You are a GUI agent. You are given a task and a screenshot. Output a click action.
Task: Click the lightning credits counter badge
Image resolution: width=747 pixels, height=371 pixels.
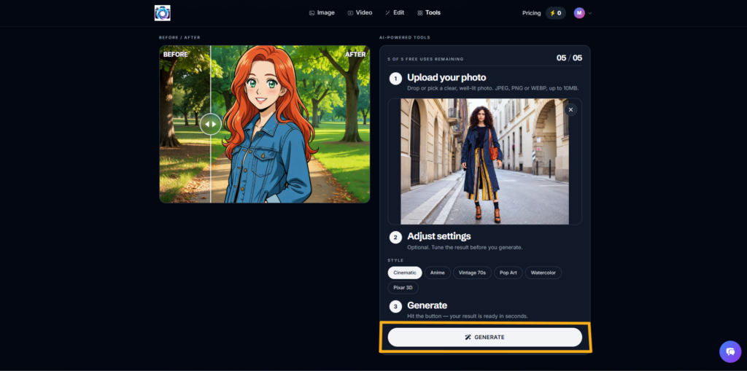click(555, 13)
